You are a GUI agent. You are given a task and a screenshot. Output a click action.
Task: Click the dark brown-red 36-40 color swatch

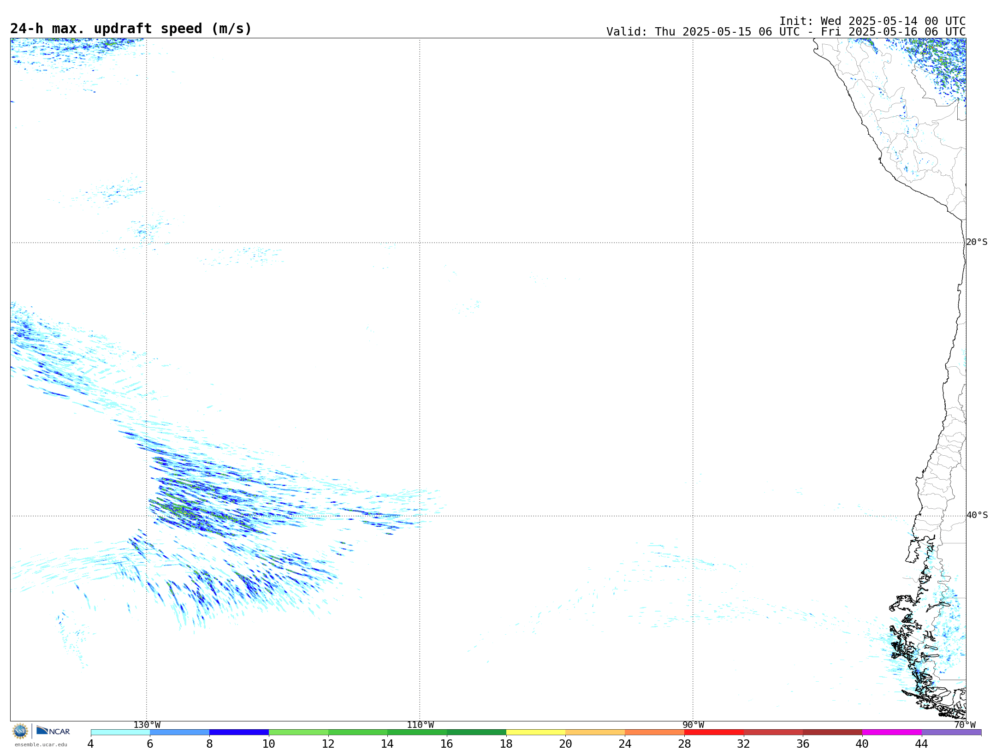(833, 732)
